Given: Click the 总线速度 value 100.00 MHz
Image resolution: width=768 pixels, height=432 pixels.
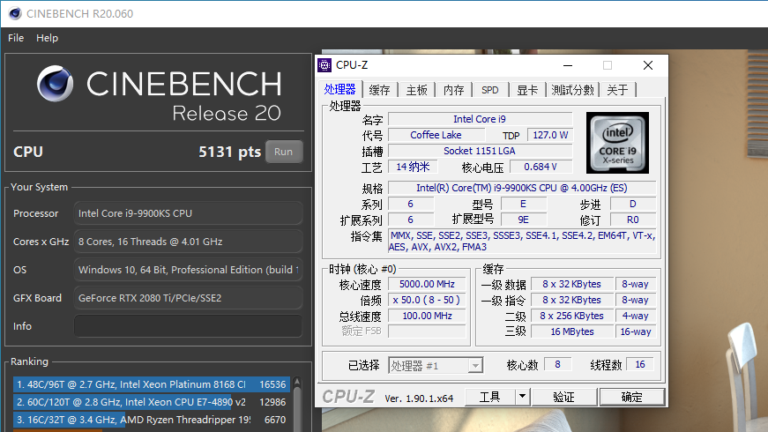Looking at the screenshot, I should pos(427,316).
